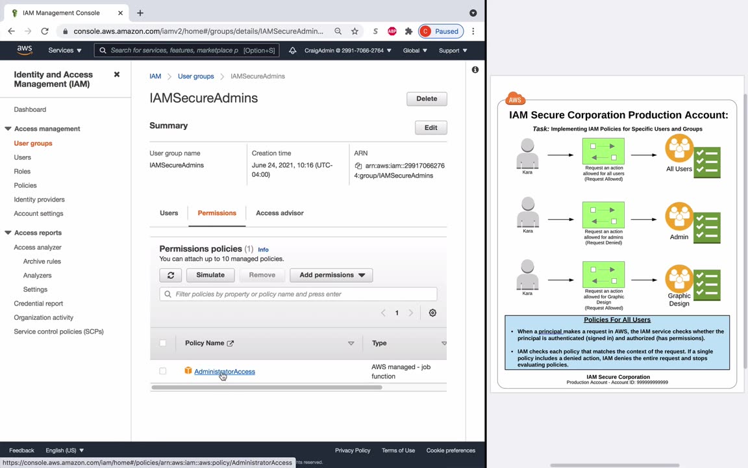Open the Services dropdown menu
The height and width of the screenshot is (468, 748).
(65, 50)
